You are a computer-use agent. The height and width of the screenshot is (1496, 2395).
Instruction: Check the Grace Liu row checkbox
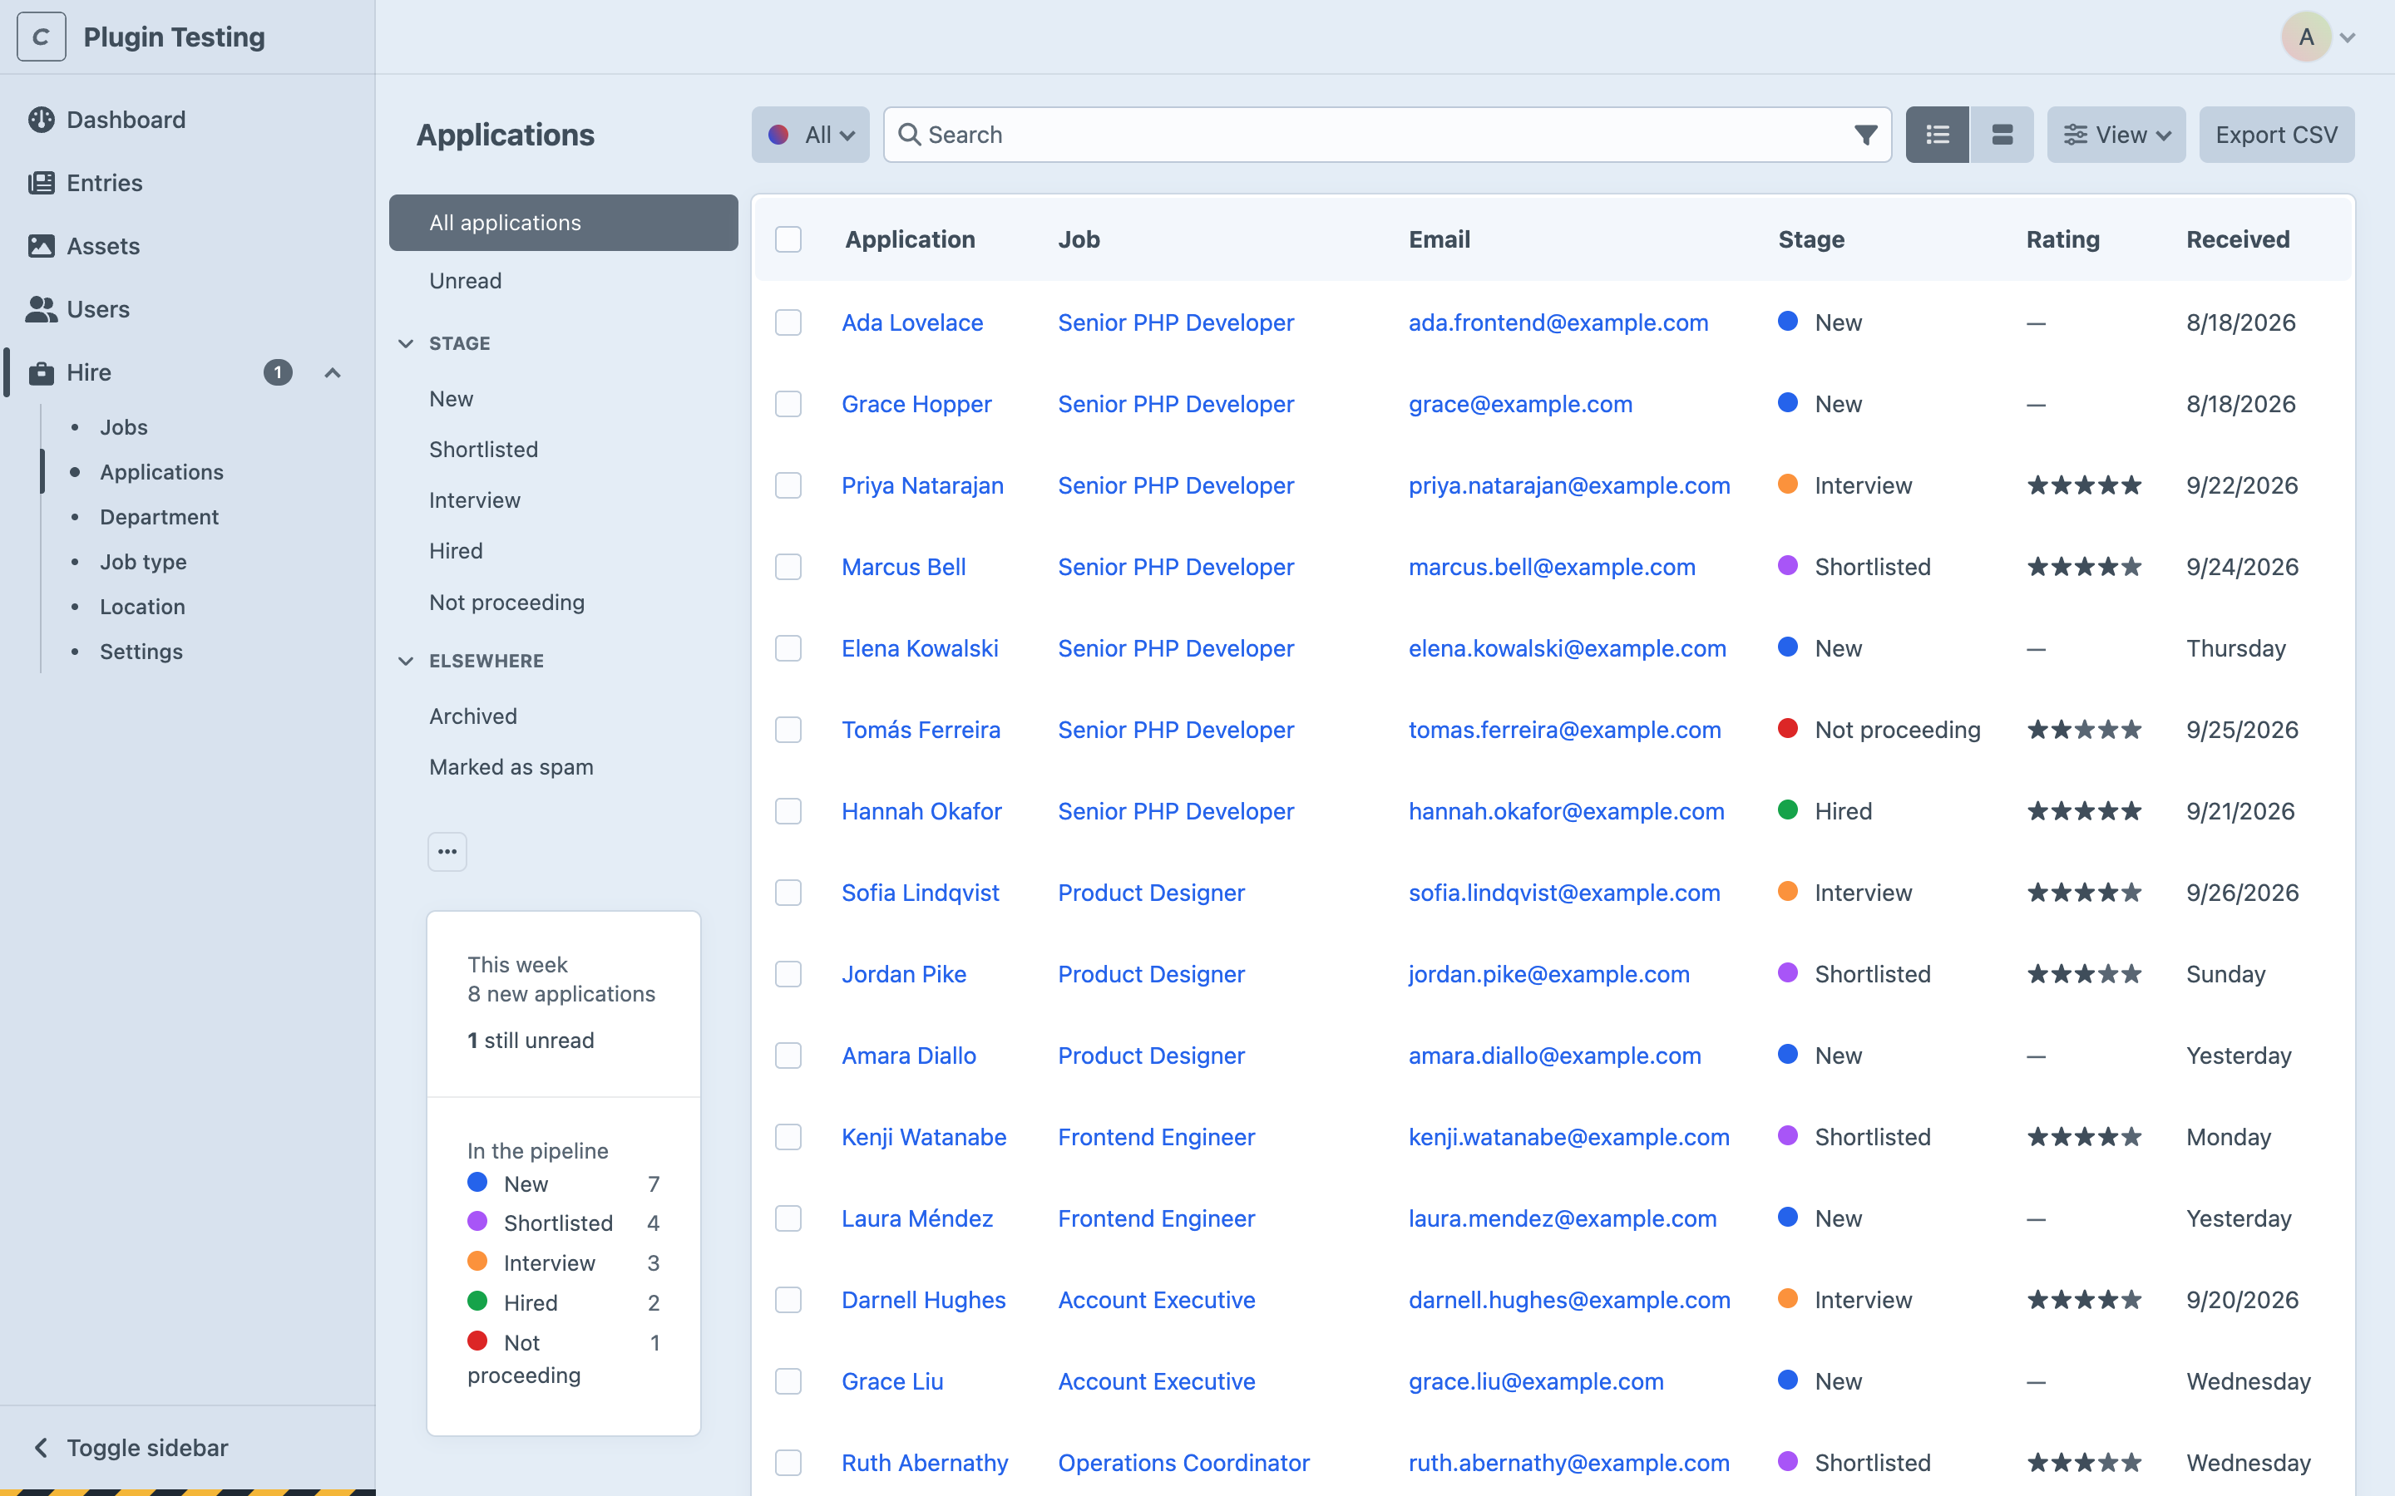[788, 1381]
